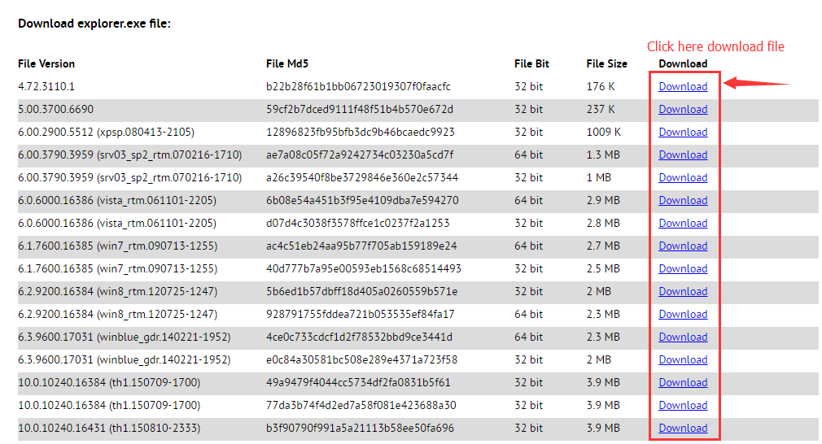Download 32 bit winblue_gdr 2 MB file

683,359
